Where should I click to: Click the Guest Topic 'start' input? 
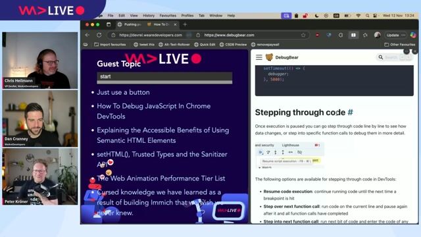(x=164, y=76)
